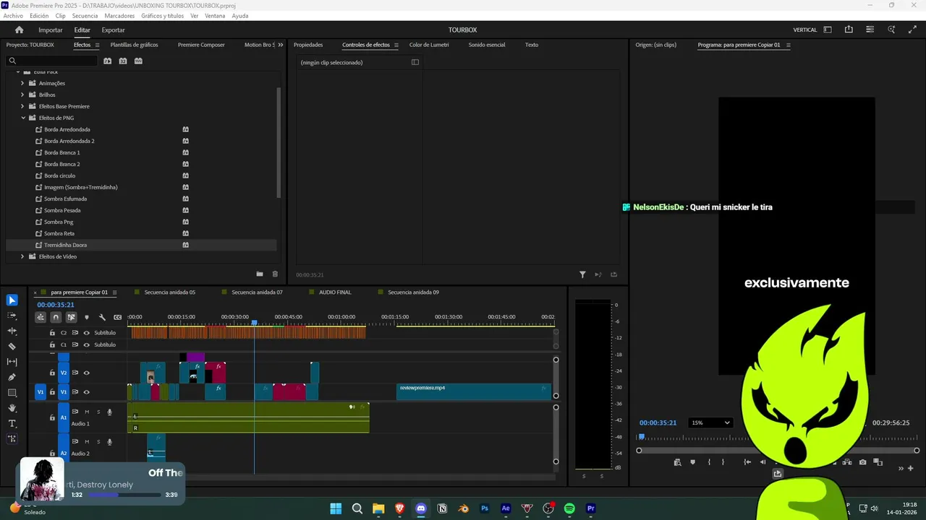The height and width of the screenshot is (520, 926).
Task: Open After Effects from the taskbar
Action: pos(506,508)
